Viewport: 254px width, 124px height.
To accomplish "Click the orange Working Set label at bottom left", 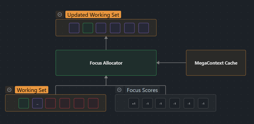I will pyautogui.click(x=32, y=90).
